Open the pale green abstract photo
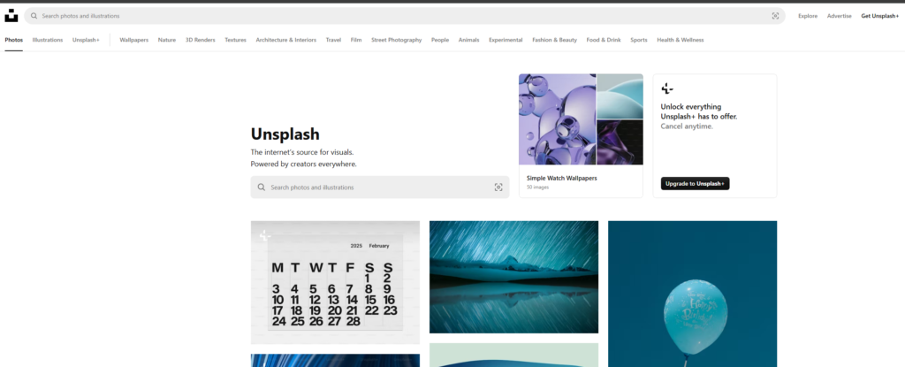905x367 pixels. [x=513, y=355]
